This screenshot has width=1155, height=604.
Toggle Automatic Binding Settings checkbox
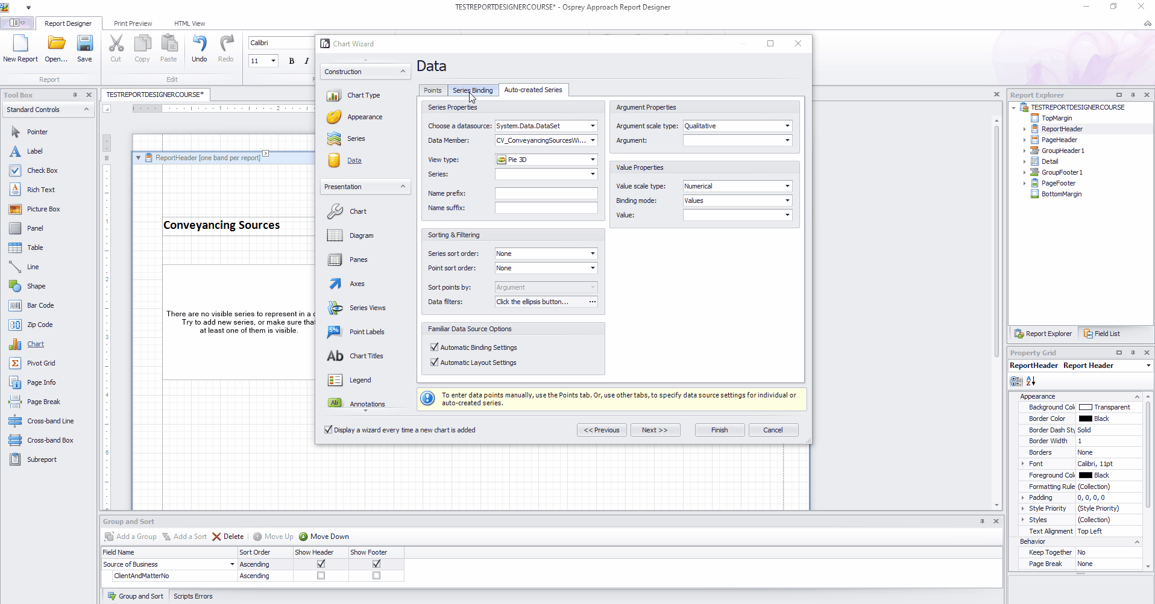[434, 347]
